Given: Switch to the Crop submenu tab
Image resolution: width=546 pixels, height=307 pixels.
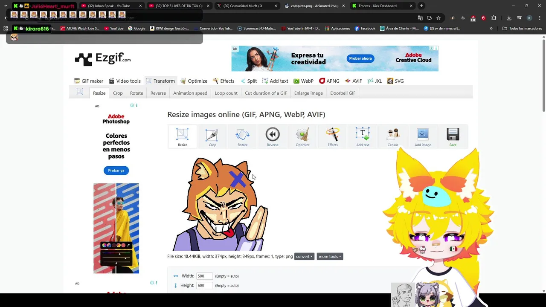Looking at the screenshot, I should (x=118, y=93).
